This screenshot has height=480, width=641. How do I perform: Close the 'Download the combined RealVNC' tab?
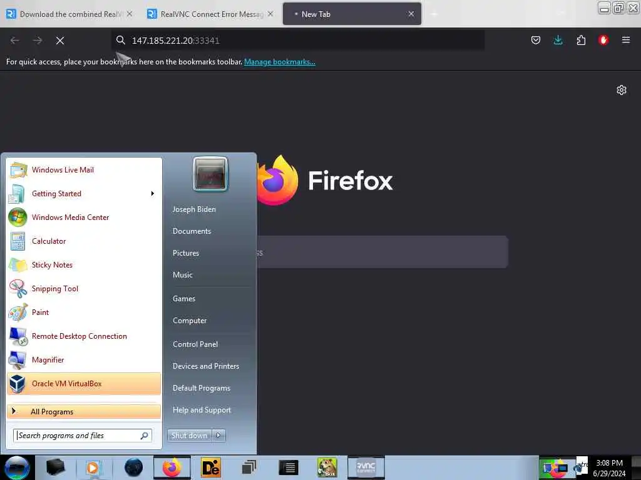130,14
